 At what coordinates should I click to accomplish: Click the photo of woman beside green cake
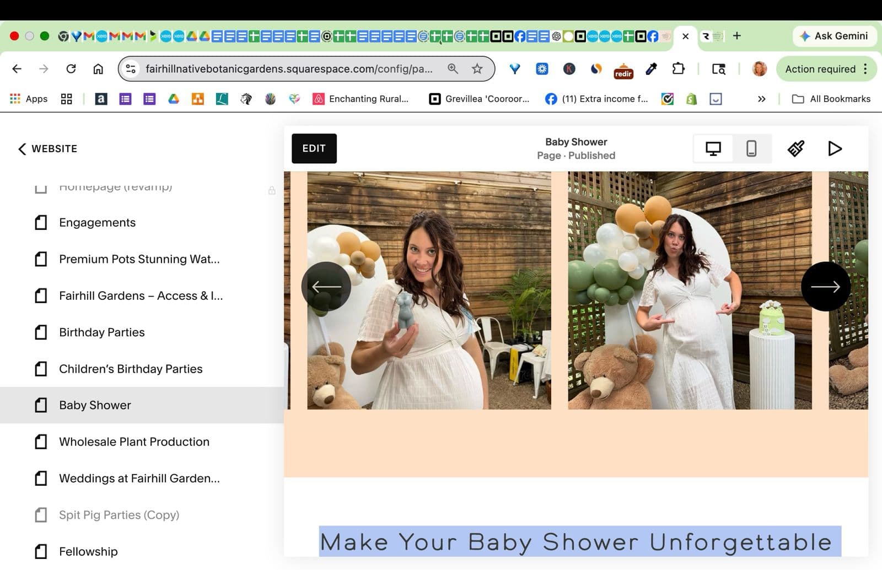pos(690,291)
